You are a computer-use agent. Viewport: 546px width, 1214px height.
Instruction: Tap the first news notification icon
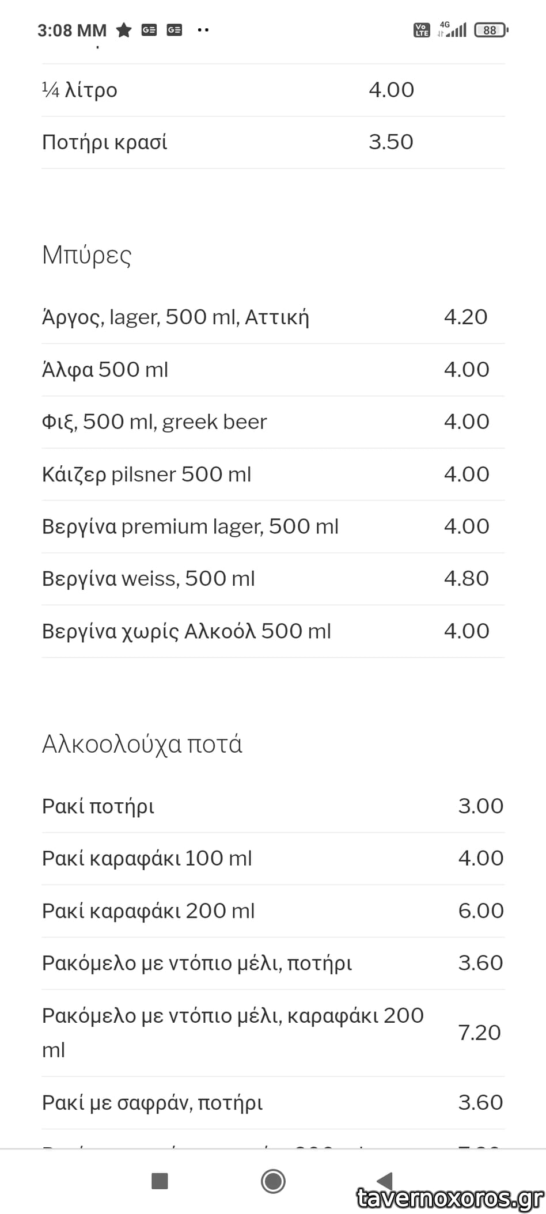pos(149,30)
